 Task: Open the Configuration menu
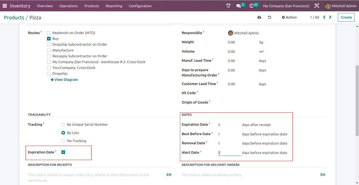pyautogui.click(x=140, y=6)
